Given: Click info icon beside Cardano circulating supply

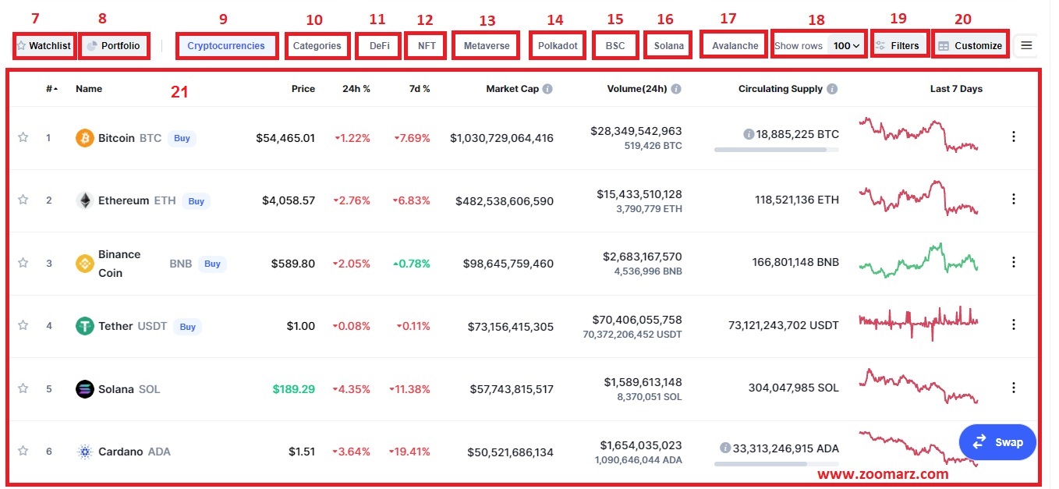Looking at the screenshot, I should (x=725, y=448).
